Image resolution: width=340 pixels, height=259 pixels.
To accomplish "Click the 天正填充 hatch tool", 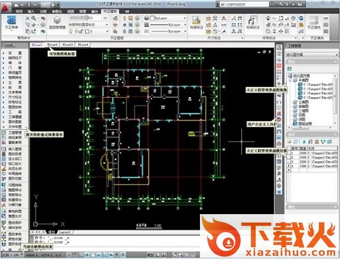I will click(x=313, y=22).
